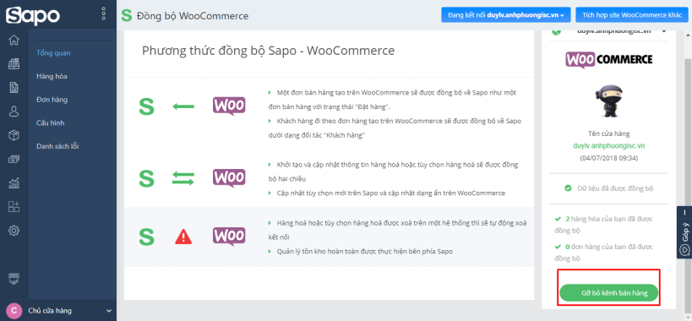
Task: Click the green check beside Dữ liệu đã được đồng bộ
Action: 569,188
